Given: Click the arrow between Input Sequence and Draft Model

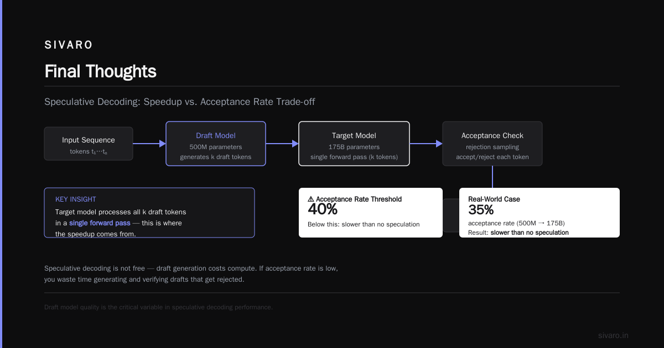Looking at the screenshot, I should tap(149, 144).
